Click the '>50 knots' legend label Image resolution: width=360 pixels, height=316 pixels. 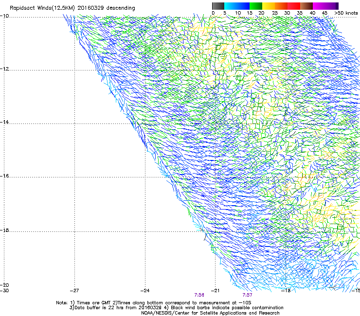click(x=346, y=13)
